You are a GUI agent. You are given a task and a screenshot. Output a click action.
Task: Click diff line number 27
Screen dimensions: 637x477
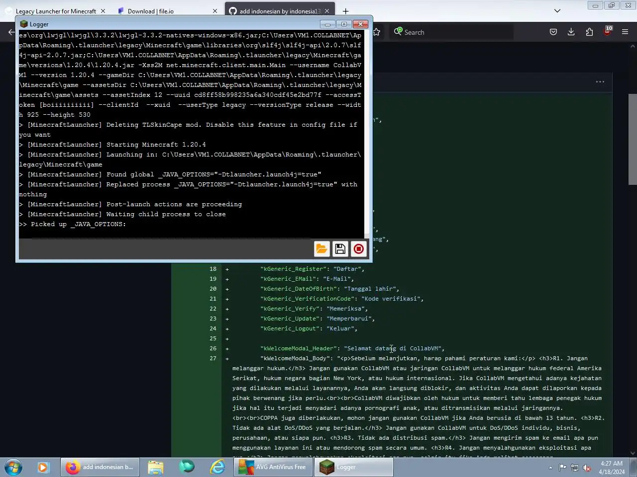coord(213,358)
